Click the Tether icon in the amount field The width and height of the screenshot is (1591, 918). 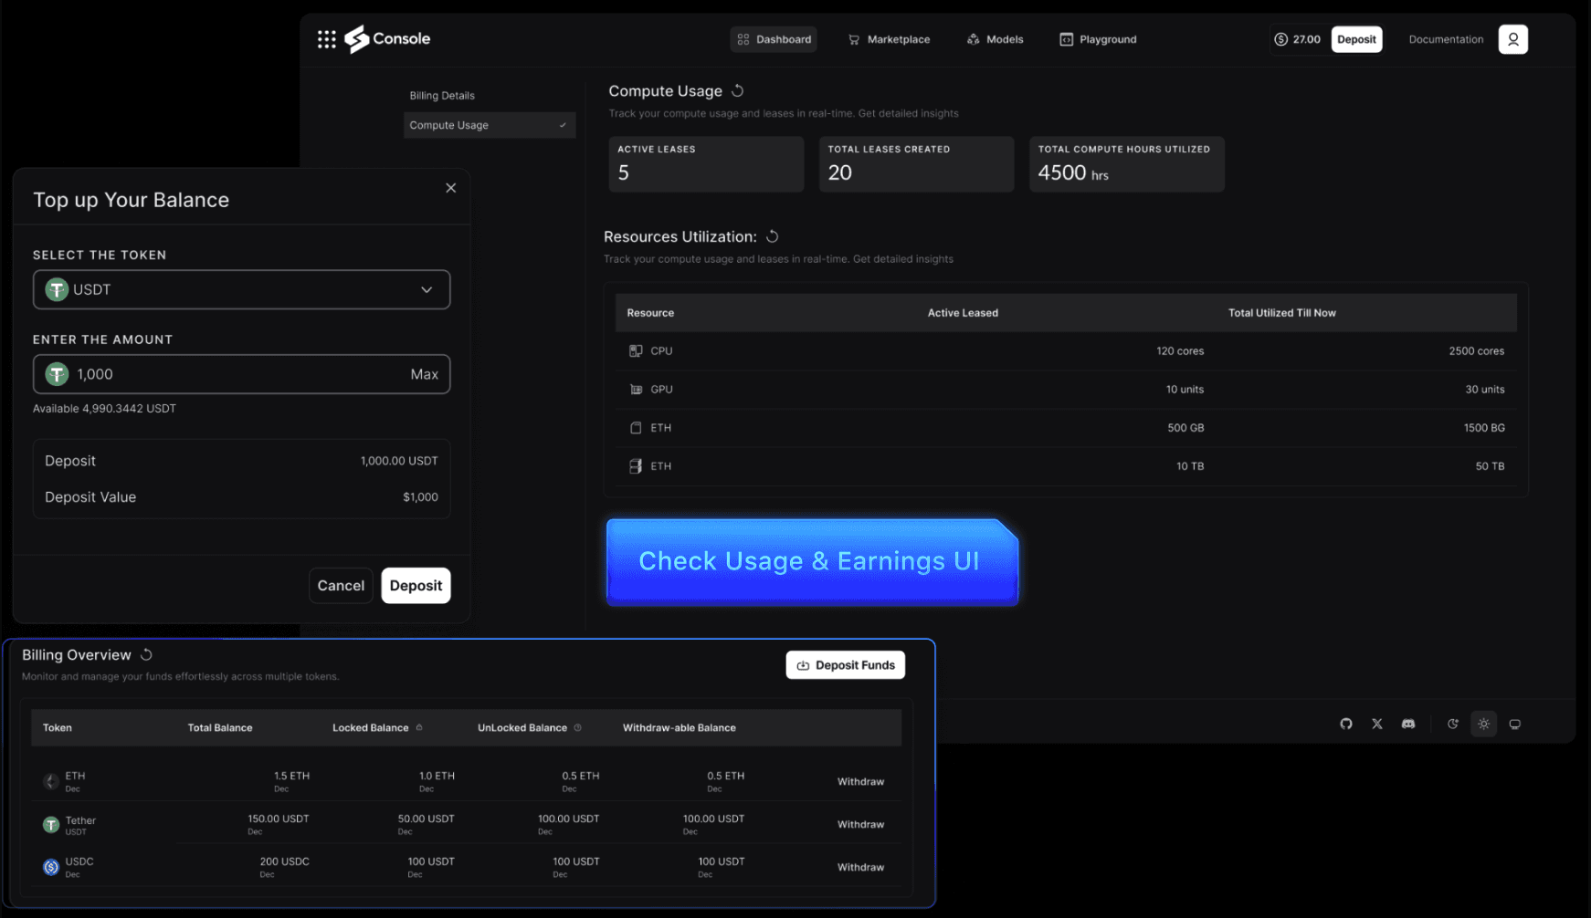tap(57, 374)
